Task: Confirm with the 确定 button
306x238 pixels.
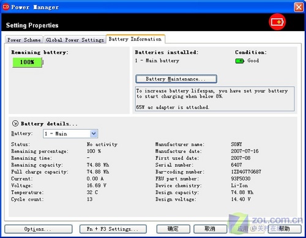Action: [x=173, y=229]
